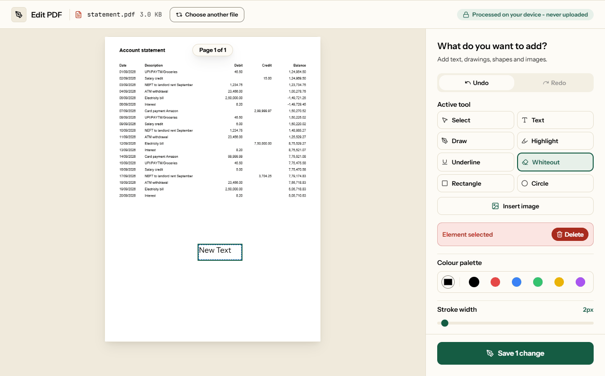Click the stroke width slider track

coord(515,323)
